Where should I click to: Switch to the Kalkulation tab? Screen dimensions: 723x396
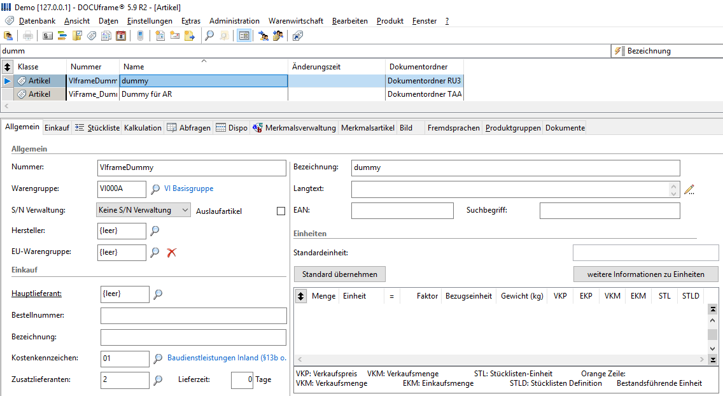pyautogui.click(x=143, y=128)
